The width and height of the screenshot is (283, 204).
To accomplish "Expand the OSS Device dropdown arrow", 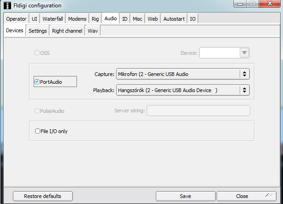I will pos(244,53).
